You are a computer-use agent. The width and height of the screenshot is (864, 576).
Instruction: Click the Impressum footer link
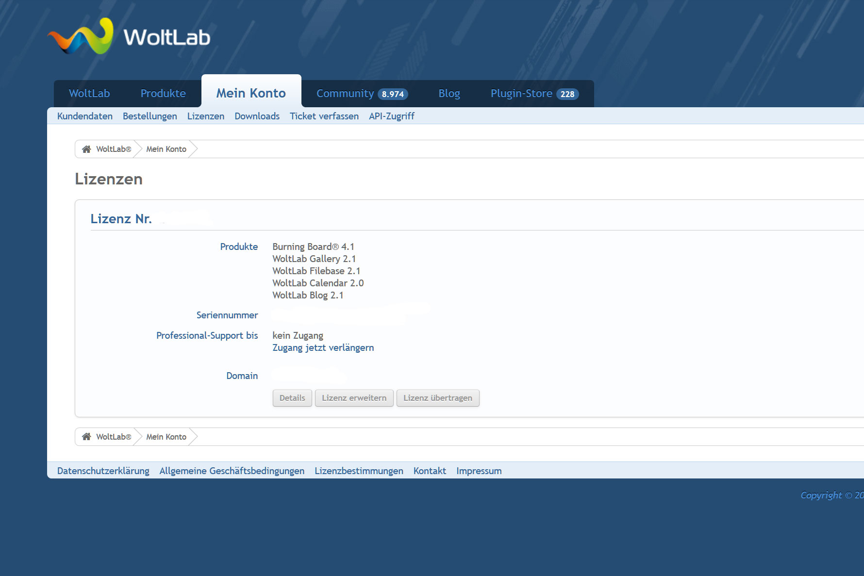[479, 471]
